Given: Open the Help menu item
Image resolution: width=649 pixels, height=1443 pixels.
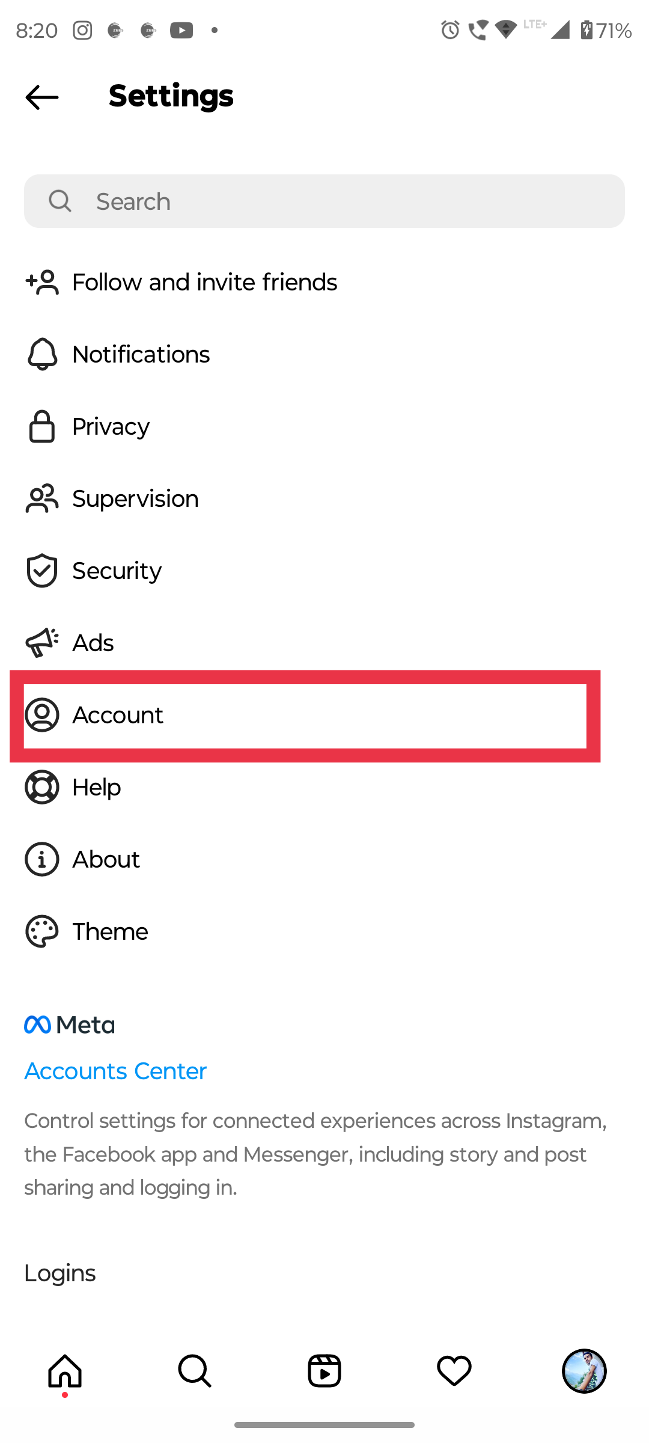Looking at the screenshot, I should pos(324,787).
